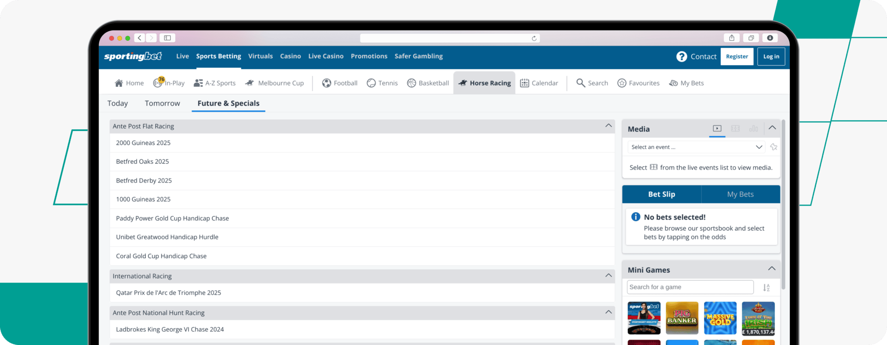Open the Sports Betting menu item
This screenshot has width=887, height=345.
[219, 56]
